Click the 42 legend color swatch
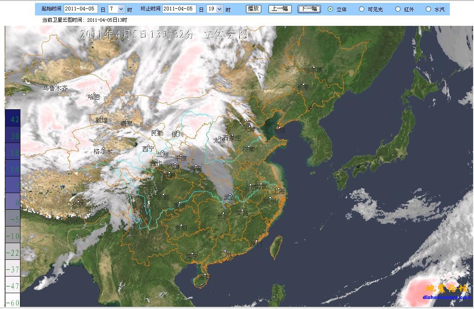The image size is (474, 309). point(13,118)
